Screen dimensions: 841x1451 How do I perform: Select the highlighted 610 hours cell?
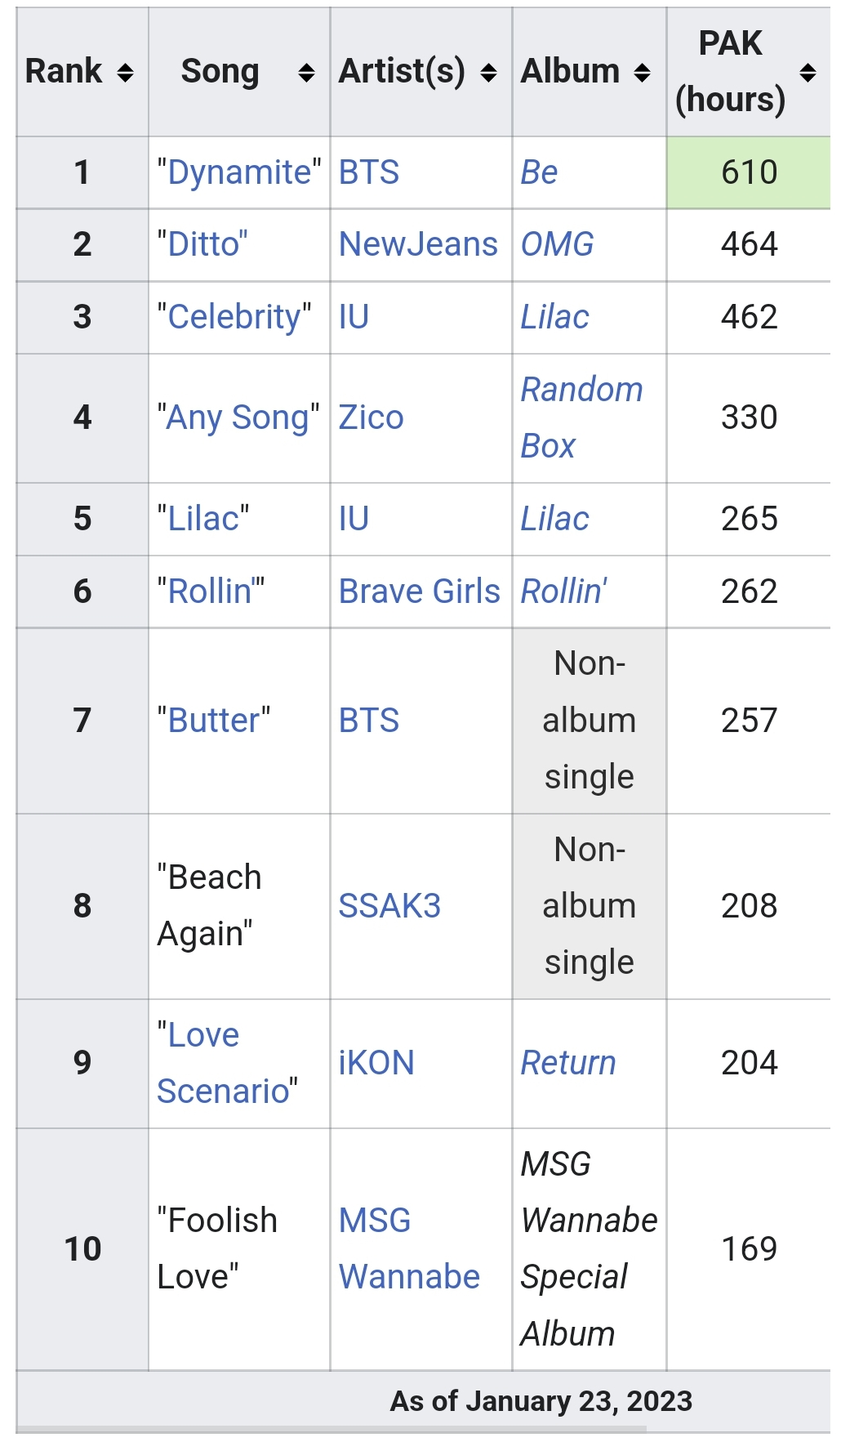pos(749,172)
